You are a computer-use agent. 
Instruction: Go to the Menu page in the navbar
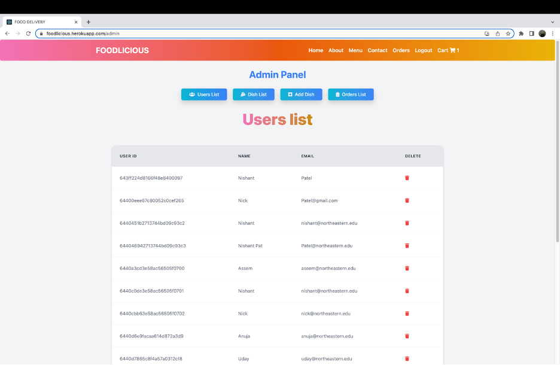click(x=355, y=50)
